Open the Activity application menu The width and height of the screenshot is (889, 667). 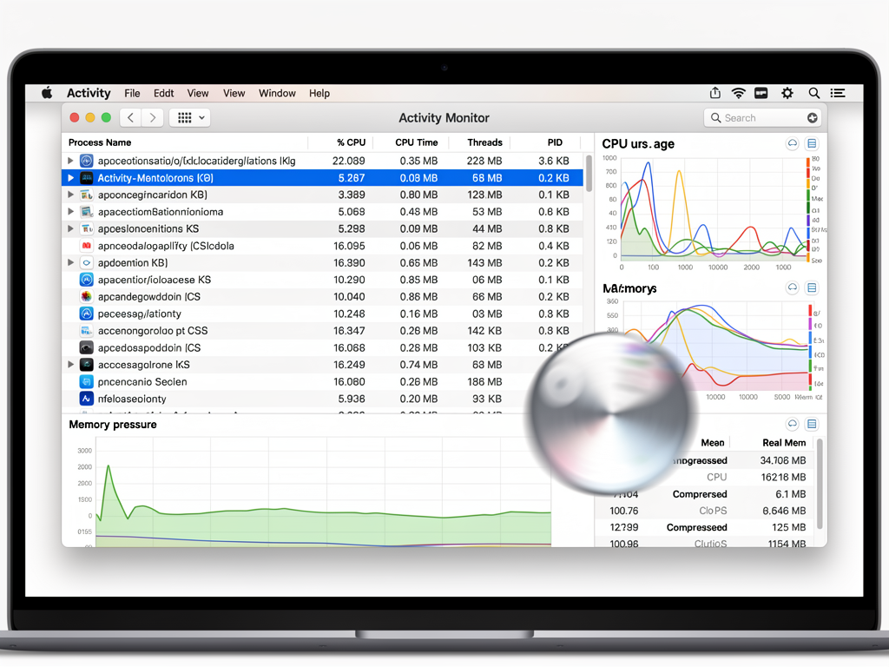click(x=89, y=93)
